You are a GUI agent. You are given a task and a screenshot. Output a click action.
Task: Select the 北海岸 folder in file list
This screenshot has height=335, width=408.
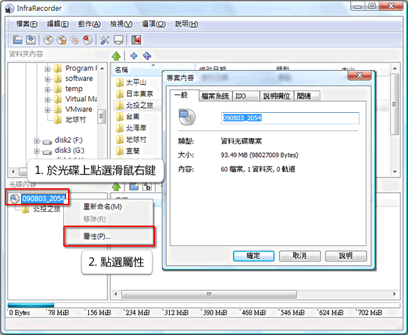click(131, 128)
